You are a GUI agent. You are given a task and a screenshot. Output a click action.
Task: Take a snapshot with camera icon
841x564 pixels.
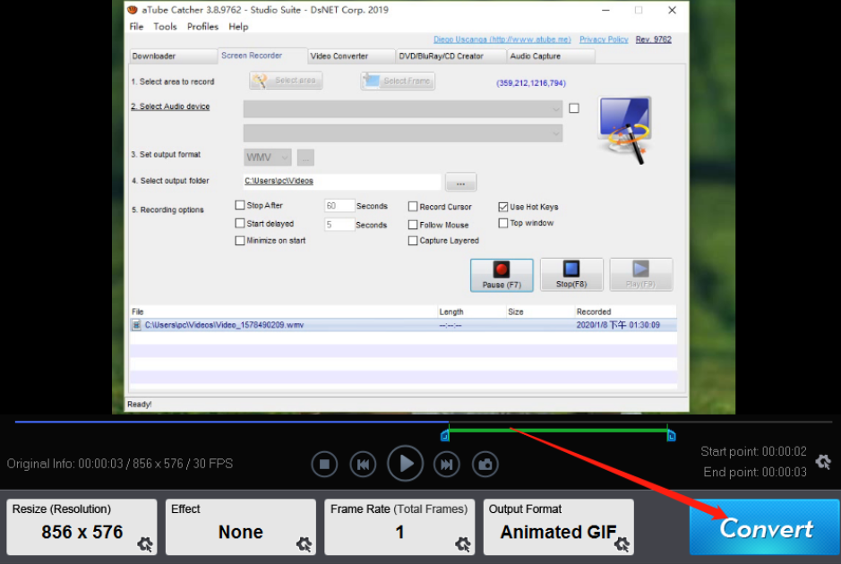pos(485,465)
